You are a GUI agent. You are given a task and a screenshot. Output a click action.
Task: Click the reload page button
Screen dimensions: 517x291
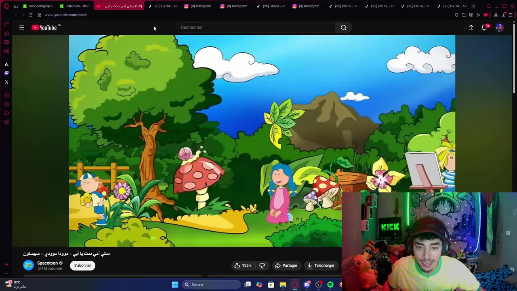[x=30, y=15]
